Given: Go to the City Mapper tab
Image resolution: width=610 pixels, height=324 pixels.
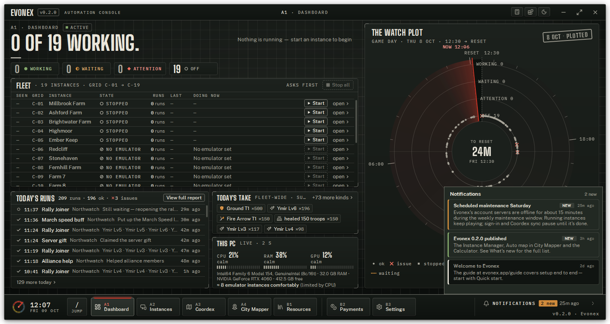Looking at the screenshot, I should tap(250, 307).
